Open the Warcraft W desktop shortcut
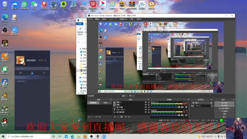Image resolution: width=247 pixels, height=139 pixels. (x=5, y=96)
